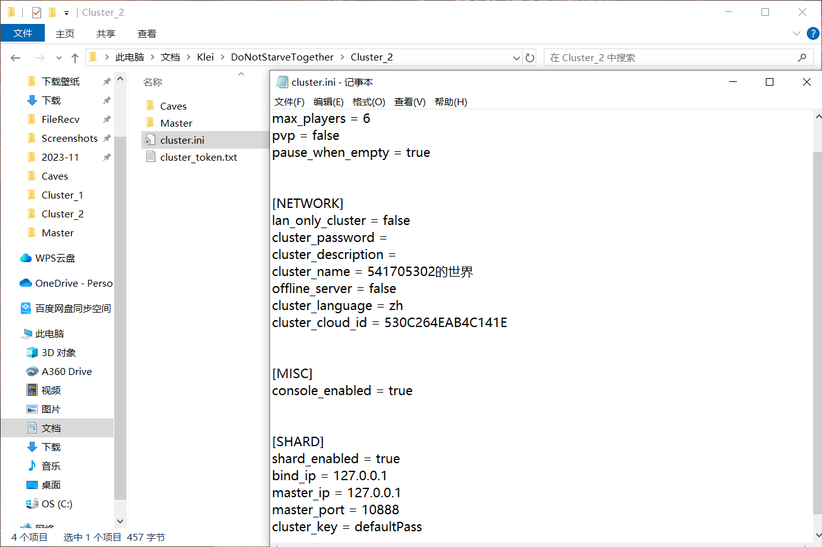Open Notepad 格式(O) menu
The height and width of the screenshot is (547, 822).
point(369,101)
